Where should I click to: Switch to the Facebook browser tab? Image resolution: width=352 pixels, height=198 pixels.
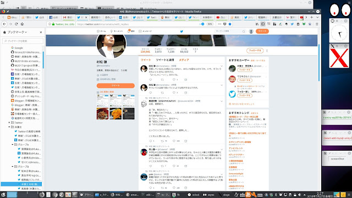coord(54,17)
